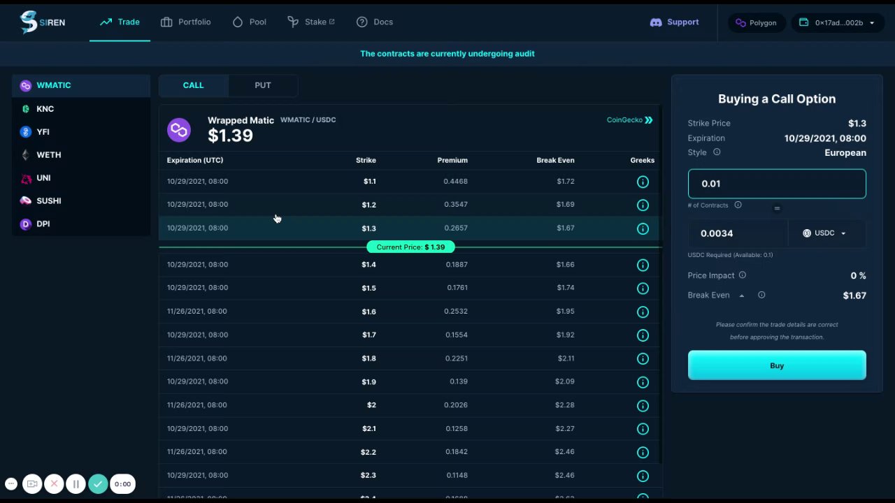Select SUSHI in the asset list
The height and width of the screenshot is (503, 895).
[x=81, y=201]
